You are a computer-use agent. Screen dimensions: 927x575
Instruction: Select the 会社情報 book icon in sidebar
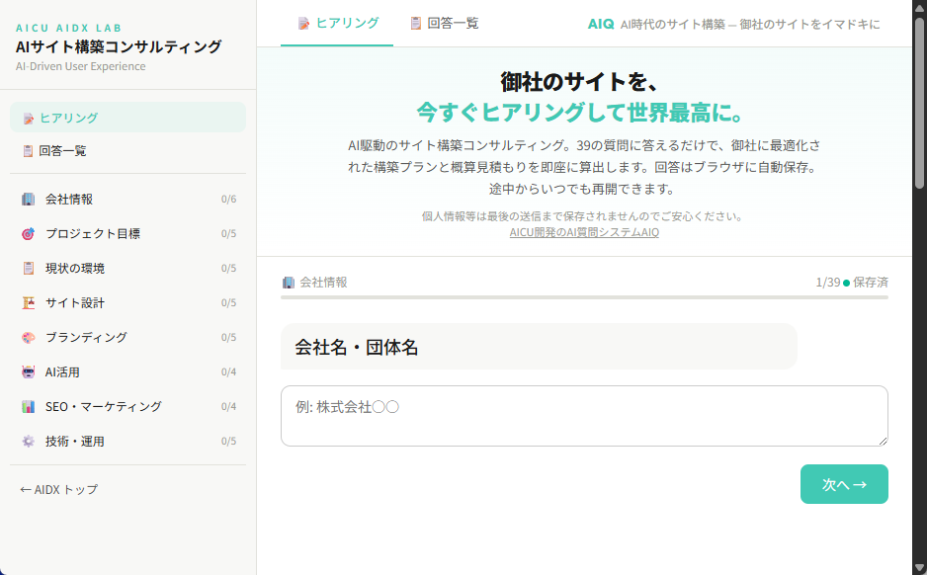tap(31, 199)
